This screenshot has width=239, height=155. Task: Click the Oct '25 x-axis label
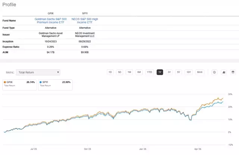87,149
